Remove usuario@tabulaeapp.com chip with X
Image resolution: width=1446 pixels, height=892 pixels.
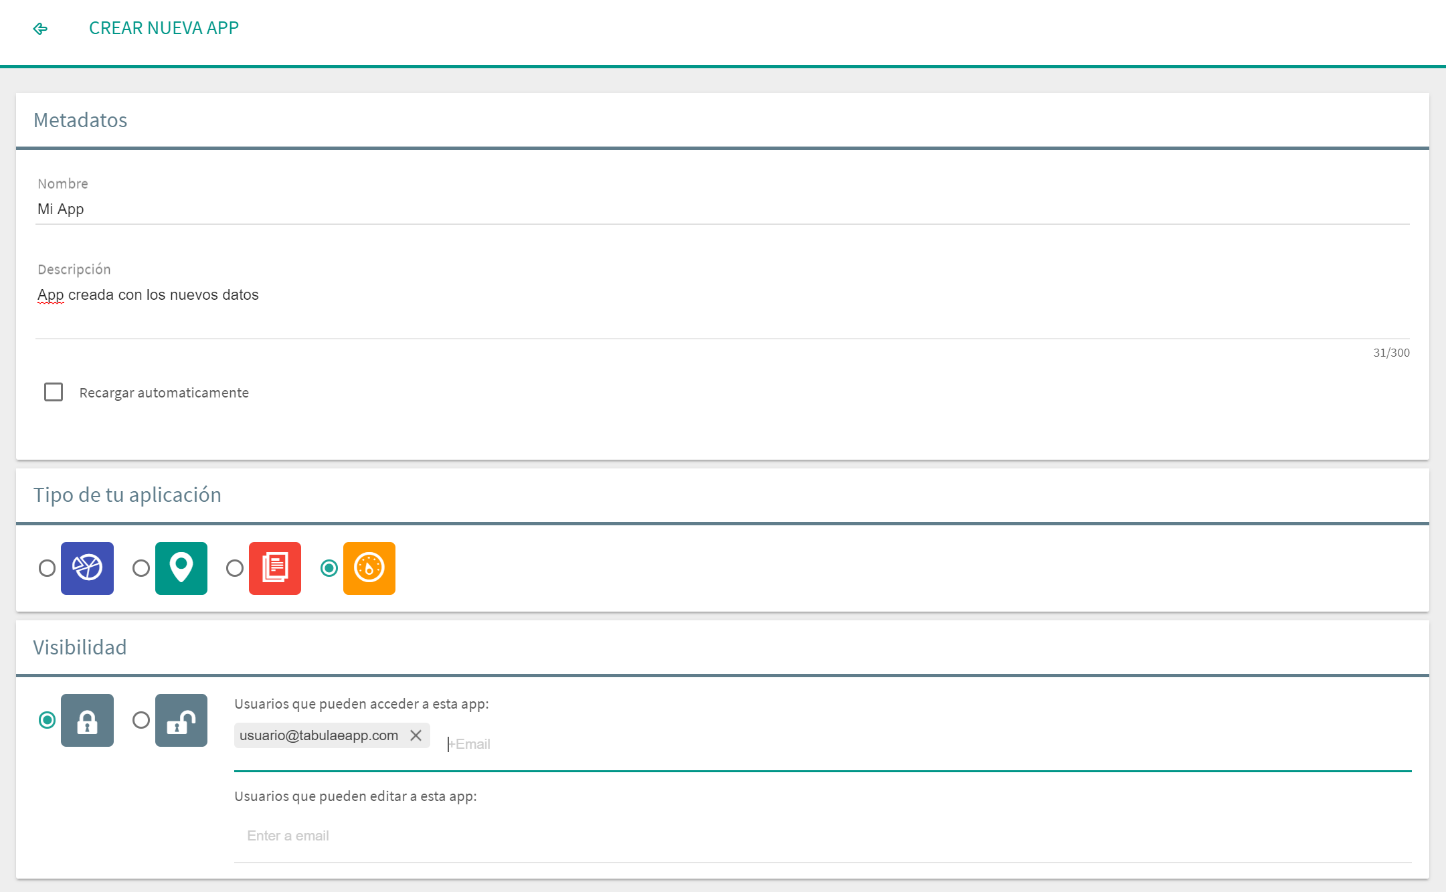(416, 735)
